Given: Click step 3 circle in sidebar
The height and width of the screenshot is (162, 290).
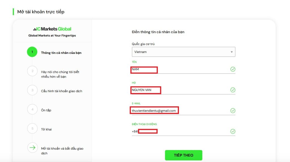Looking at the screenshot, I should tap(32, 90).
